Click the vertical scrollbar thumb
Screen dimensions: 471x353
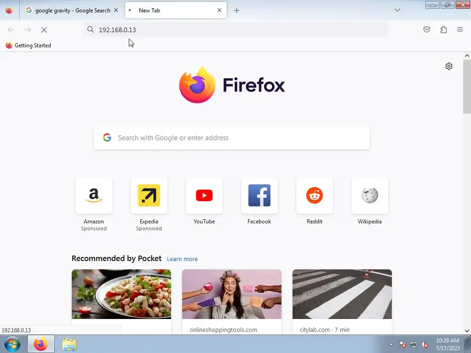click(x=467, y=86)
